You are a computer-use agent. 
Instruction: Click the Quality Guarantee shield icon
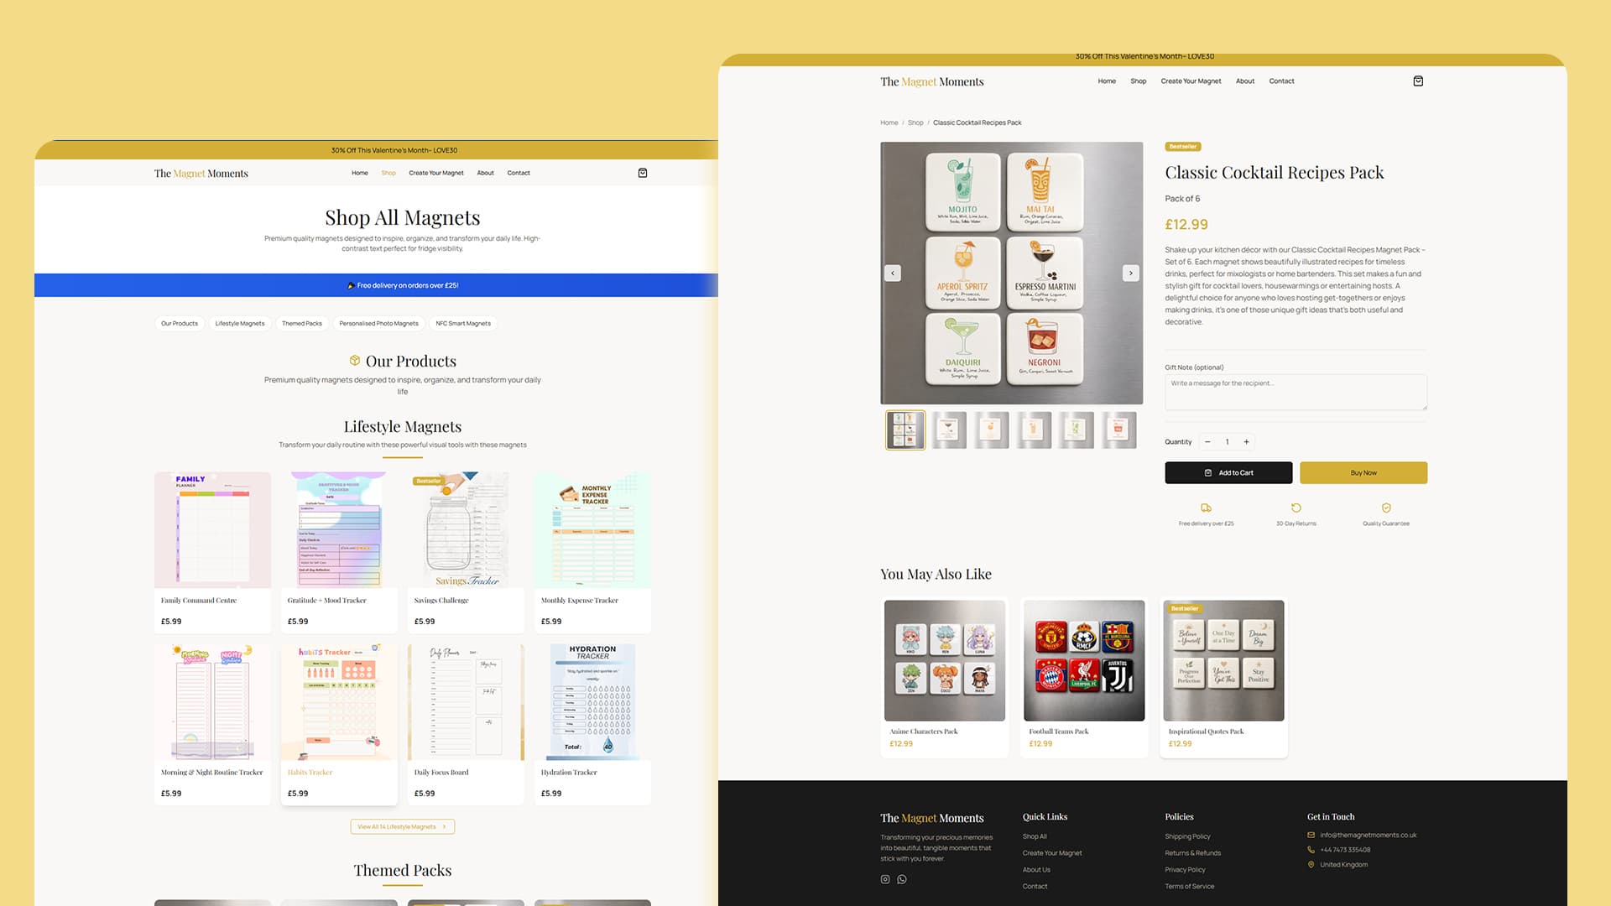point(1386,508)
